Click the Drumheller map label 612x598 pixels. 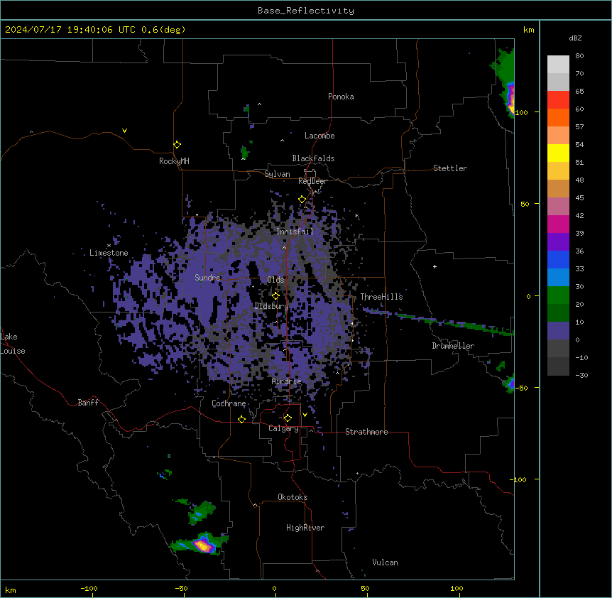point(453,346)
